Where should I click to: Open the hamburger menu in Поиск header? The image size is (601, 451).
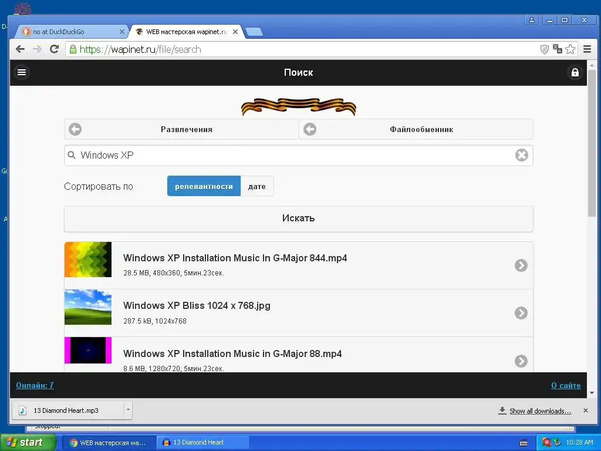22,72
